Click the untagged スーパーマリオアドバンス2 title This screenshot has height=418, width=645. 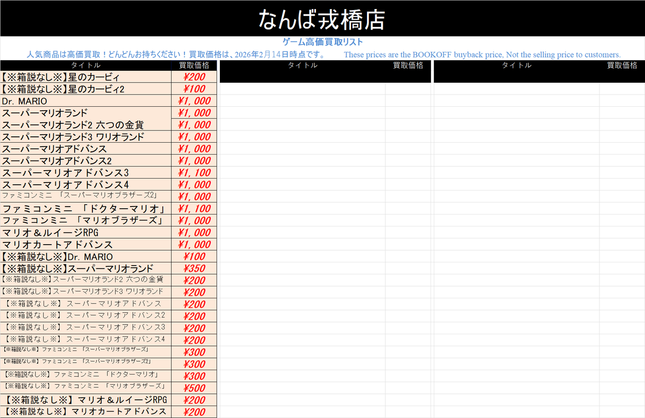86,160
